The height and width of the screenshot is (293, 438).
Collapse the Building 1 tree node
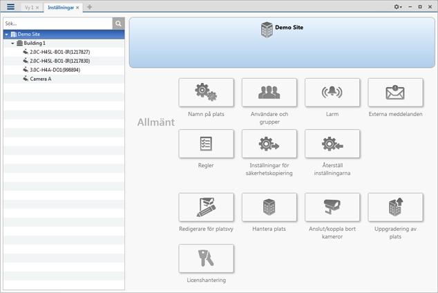point(12,44)
